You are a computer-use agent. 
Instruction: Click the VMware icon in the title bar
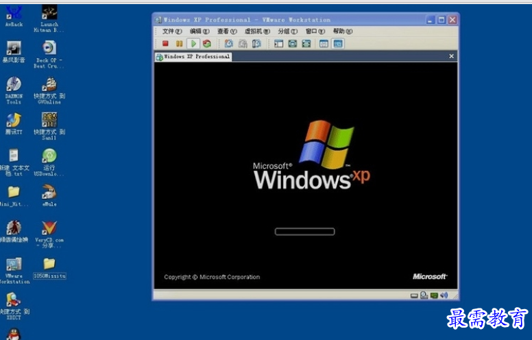point(158,20)
